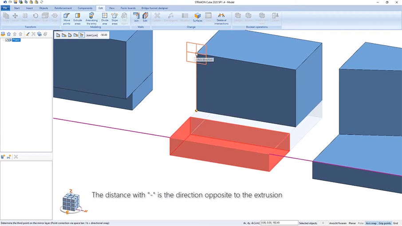Click the Join walls tool
402x226 pixels.
point(136,17)
